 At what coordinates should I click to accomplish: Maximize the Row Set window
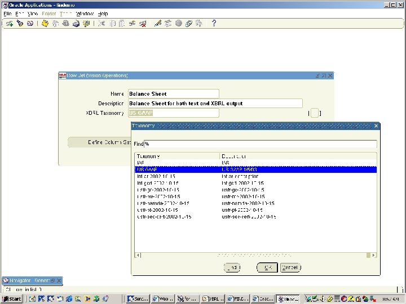point(324,75)
